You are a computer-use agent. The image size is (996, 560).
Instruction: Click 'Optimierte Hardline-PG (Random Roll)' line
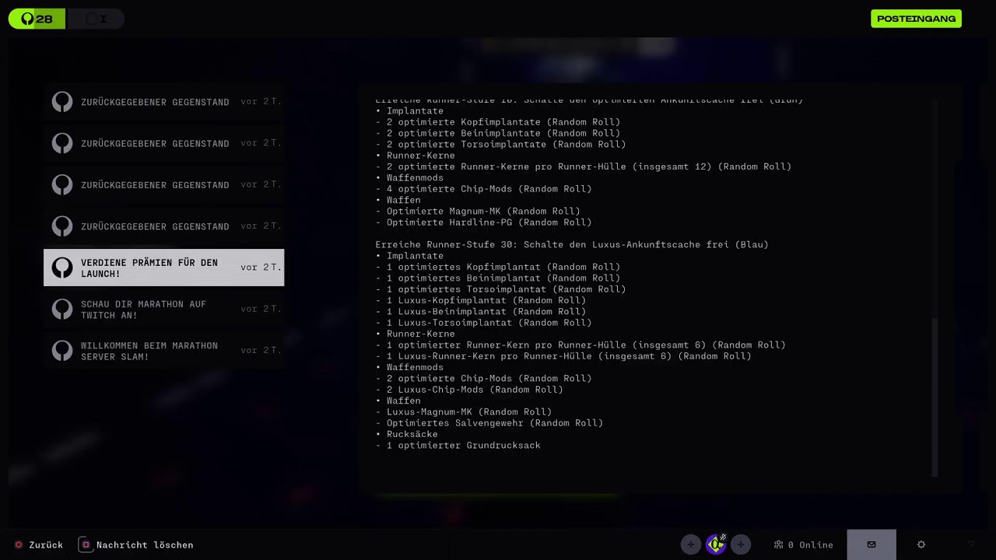(x=483, y=222)
